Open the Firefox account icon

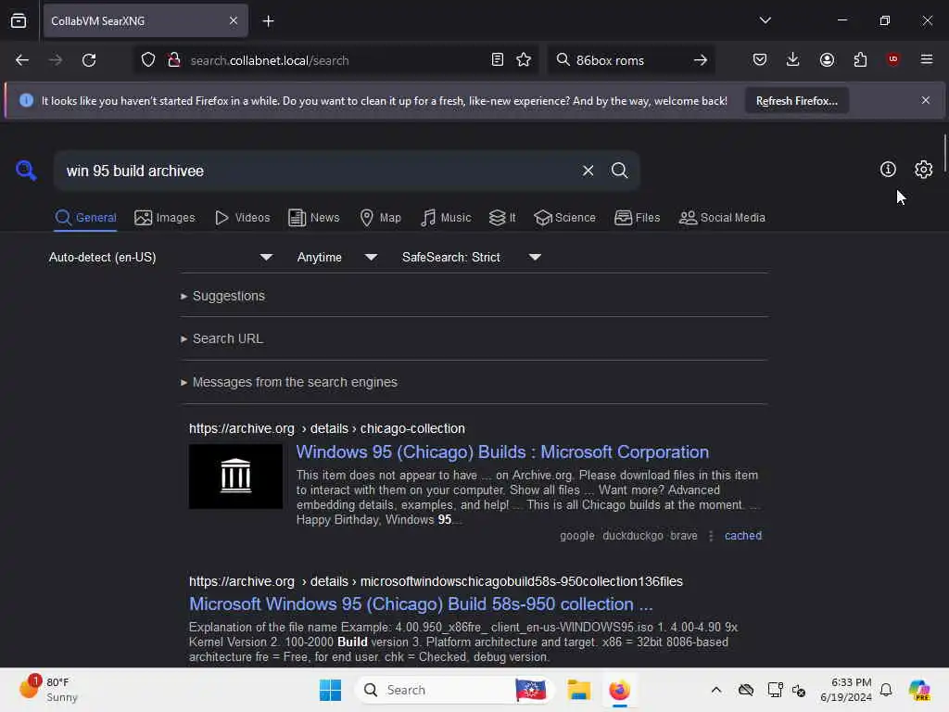(x=827, y=59)
